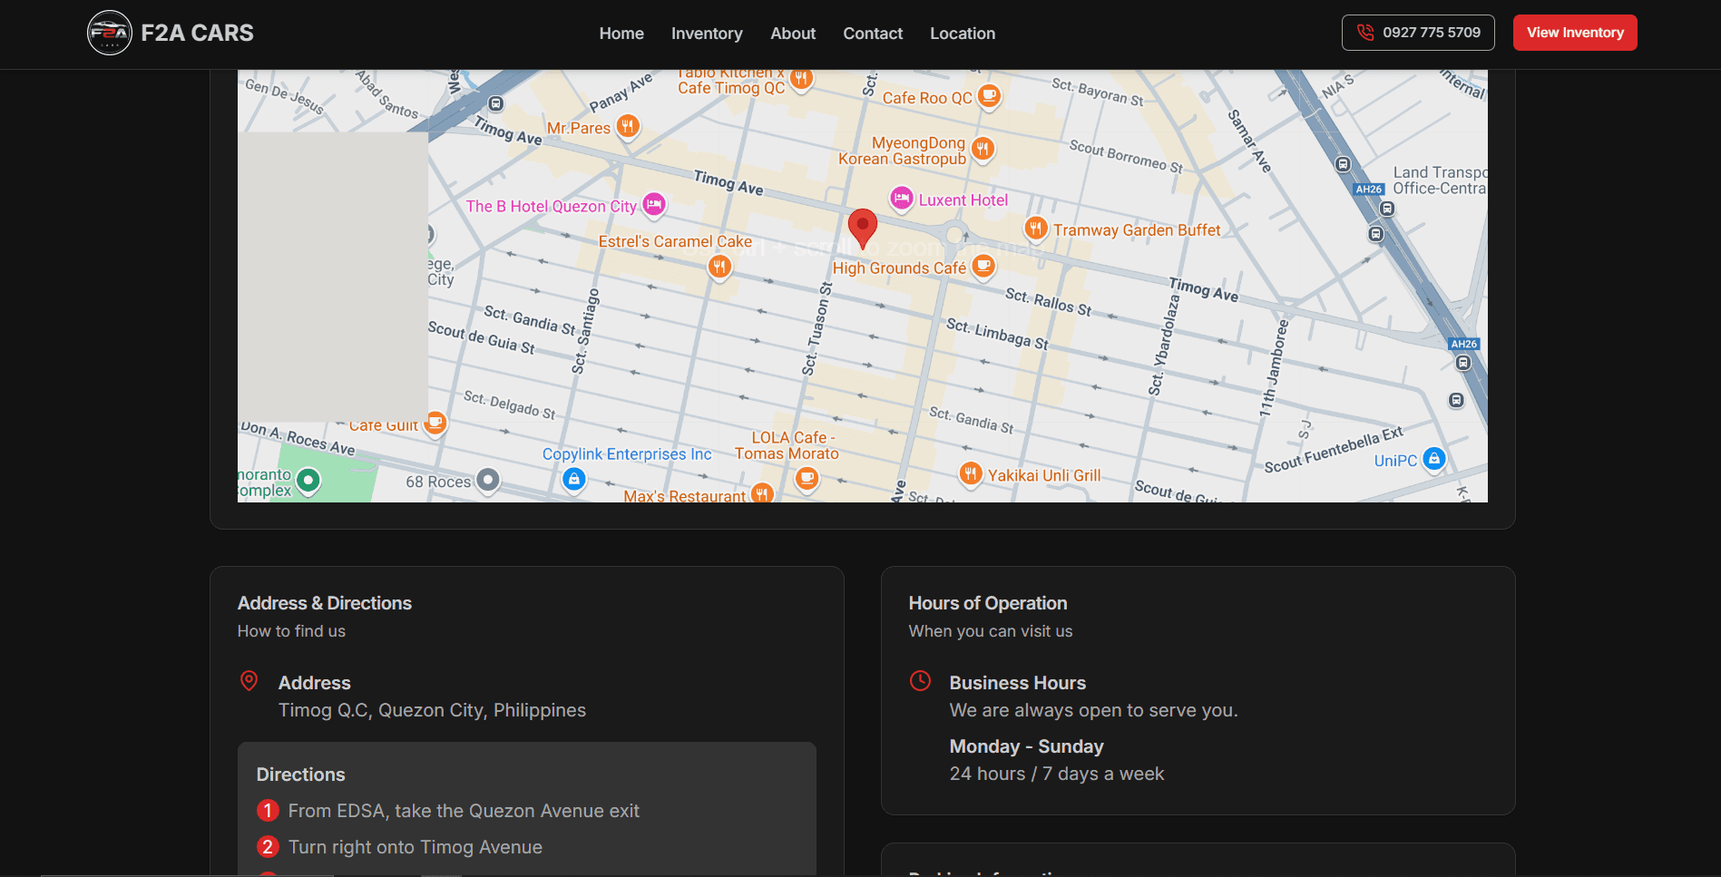Viewport: 1721px width, 877px height.
Task: Click the Copylink Enterprises Inc label
Action: [x=627, y=454]
